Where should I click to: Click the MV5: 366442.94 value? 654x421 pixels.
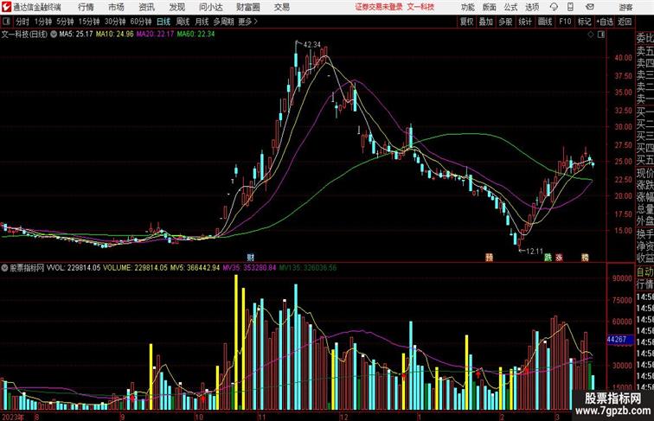pyautogui.click(x=195, y=268)
